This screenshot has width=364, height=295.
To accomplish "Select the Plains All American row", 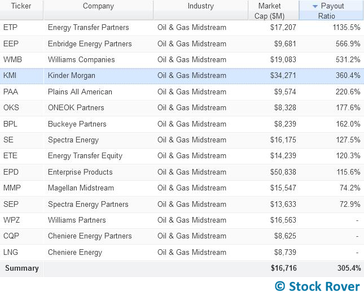I will (182, 92).
